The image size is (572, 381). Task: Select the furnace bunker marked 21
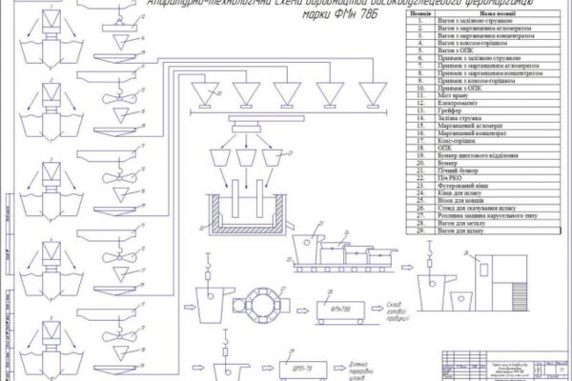pos(272,158)
